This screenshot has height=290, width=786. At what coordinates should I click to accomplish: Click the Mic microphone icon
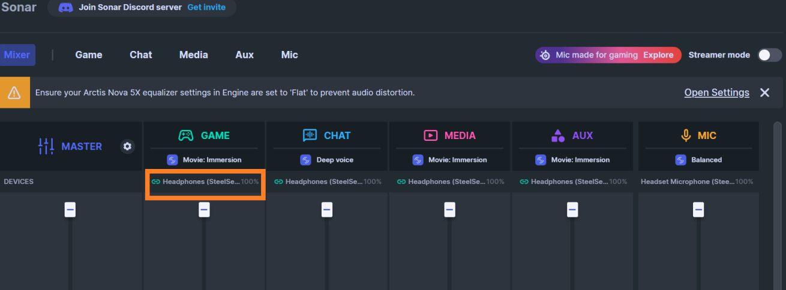(686, 135)
